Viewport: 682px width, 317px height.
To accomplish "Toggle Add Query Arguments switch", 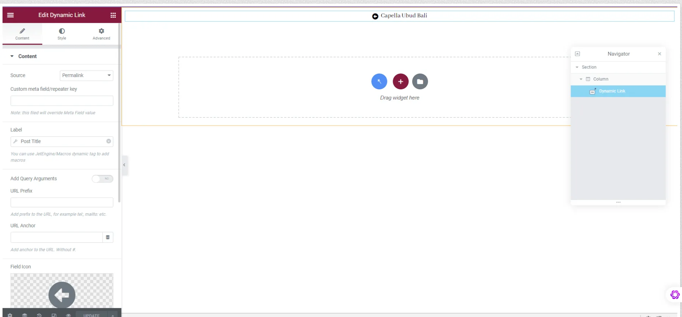I will [102, 179].
